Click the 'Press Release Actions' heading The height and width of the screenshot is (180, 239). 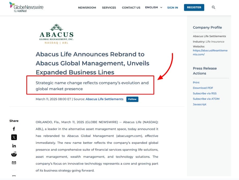point(205,71)
